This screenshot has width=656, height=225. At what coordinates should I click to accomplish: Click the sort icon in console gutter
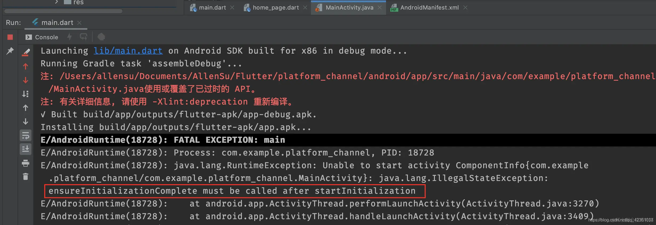point(26,94)
